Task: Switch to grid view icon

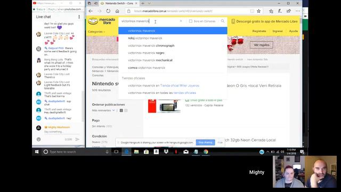Action: (126, 110)
